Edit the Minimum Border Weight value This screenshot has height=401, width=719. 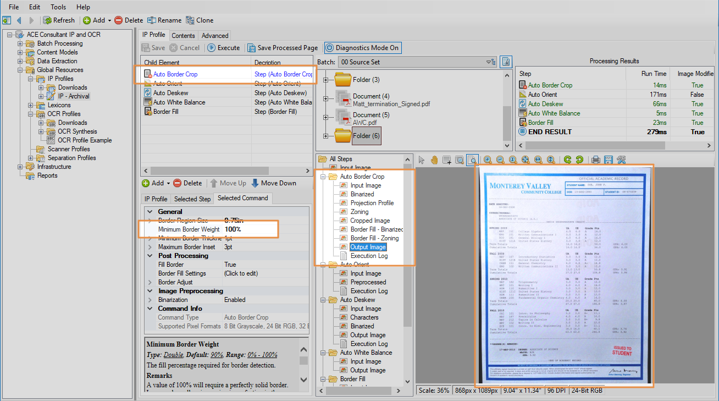[265, 229]
